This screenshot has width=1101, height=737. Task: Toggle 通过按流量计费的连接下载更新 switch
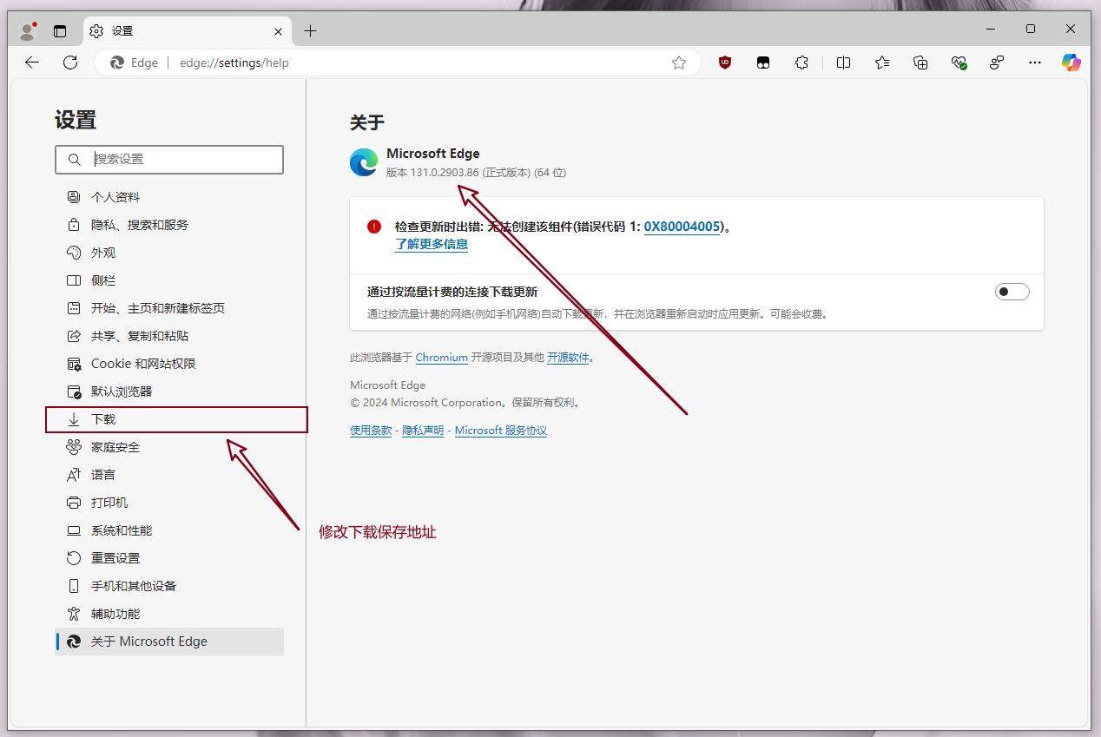tap(1012, 292)
